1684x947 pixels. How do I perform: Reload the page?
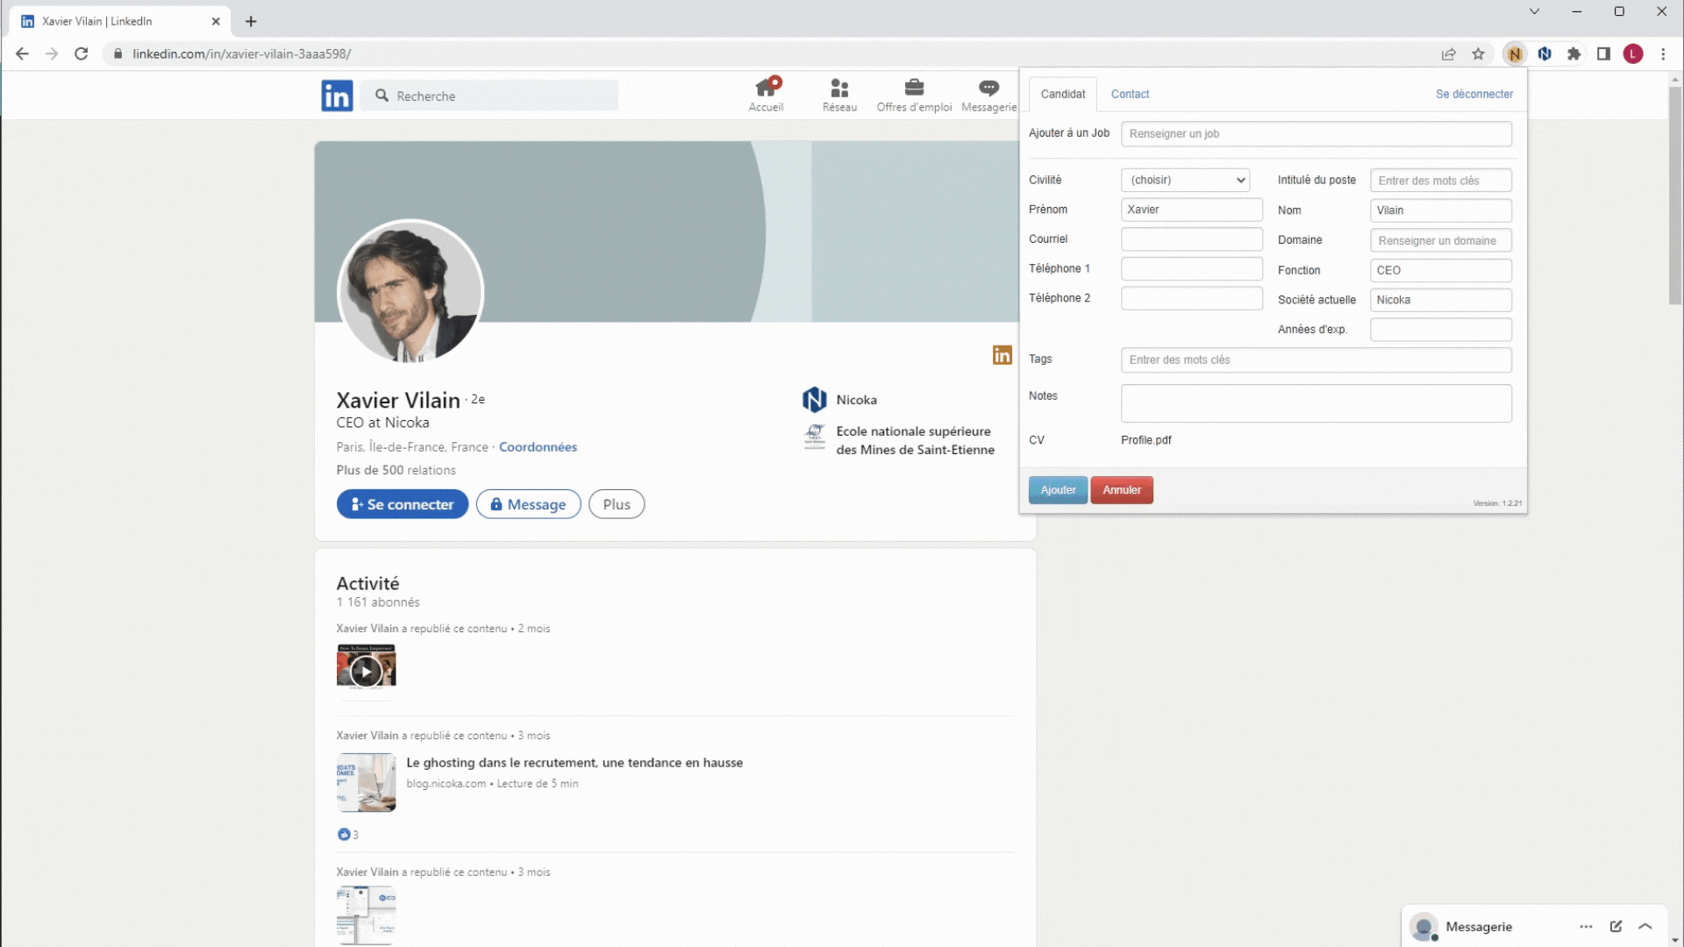(82, 53)
